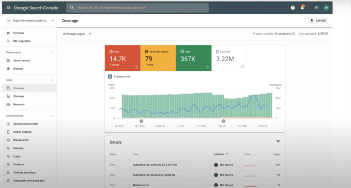The width and height of the screenshot is (351, 188).
Task: Click the Speed gauge icon
Action: [x=8, y=124]
